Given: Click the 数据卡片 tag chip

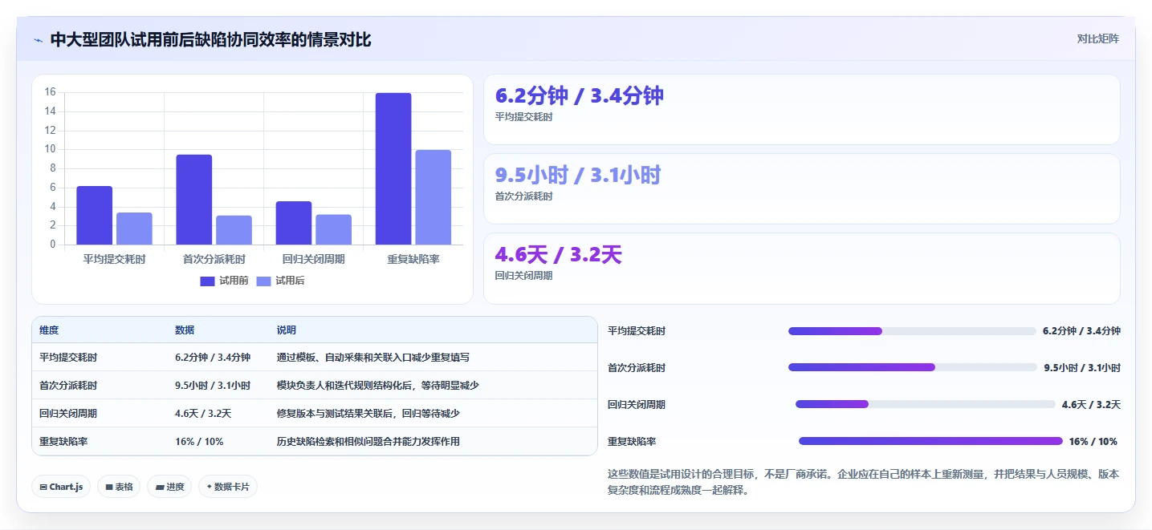Looking at the screenshot, I should point(228,487).
